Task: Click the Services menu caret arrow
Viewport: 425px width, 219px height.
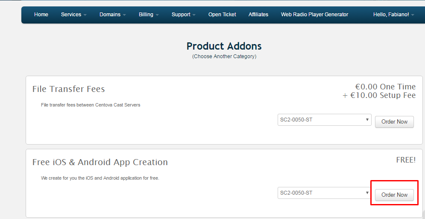Action: [x=85, y=15]
